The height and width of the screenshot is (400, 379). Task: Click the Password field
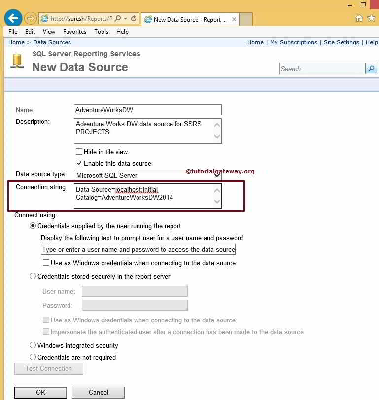[135, 305]
